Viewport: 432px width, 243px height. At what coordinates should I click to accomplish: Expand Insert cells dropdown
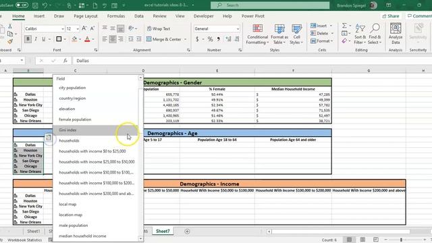point(331,26)
